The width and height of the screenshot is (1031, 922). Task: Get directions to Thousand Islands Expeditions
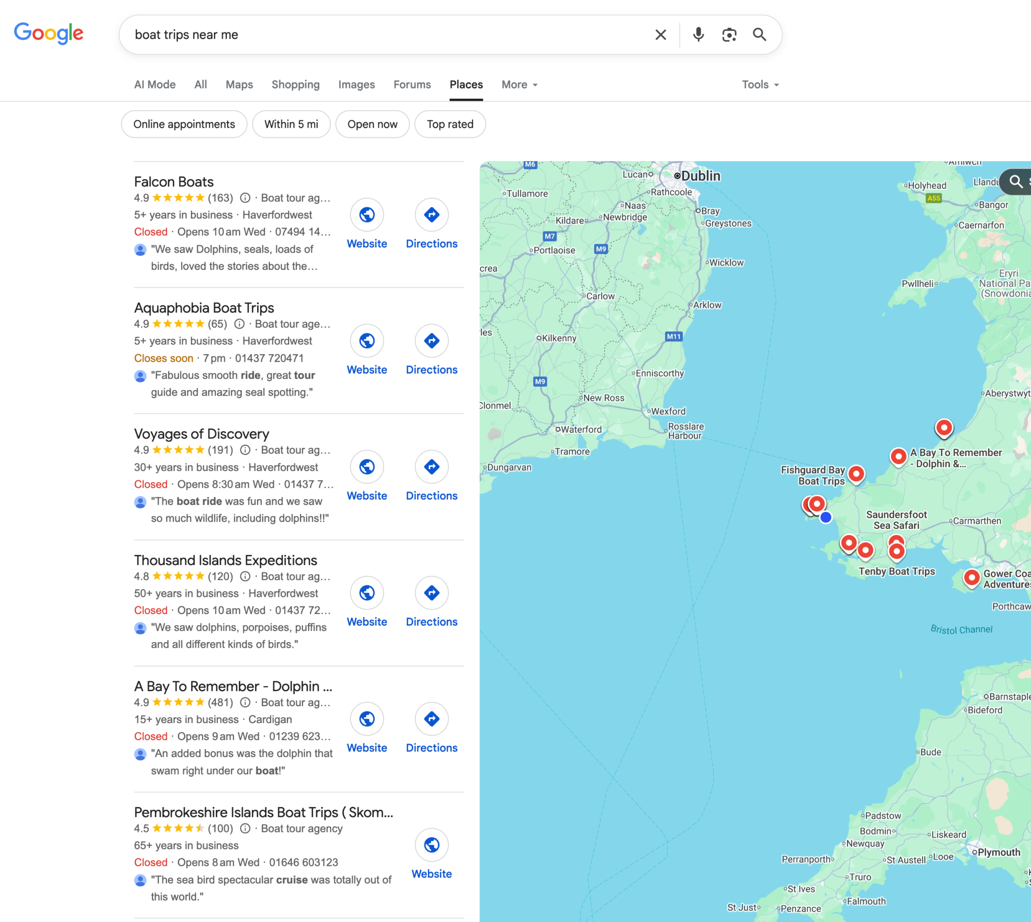pos(431,593)
